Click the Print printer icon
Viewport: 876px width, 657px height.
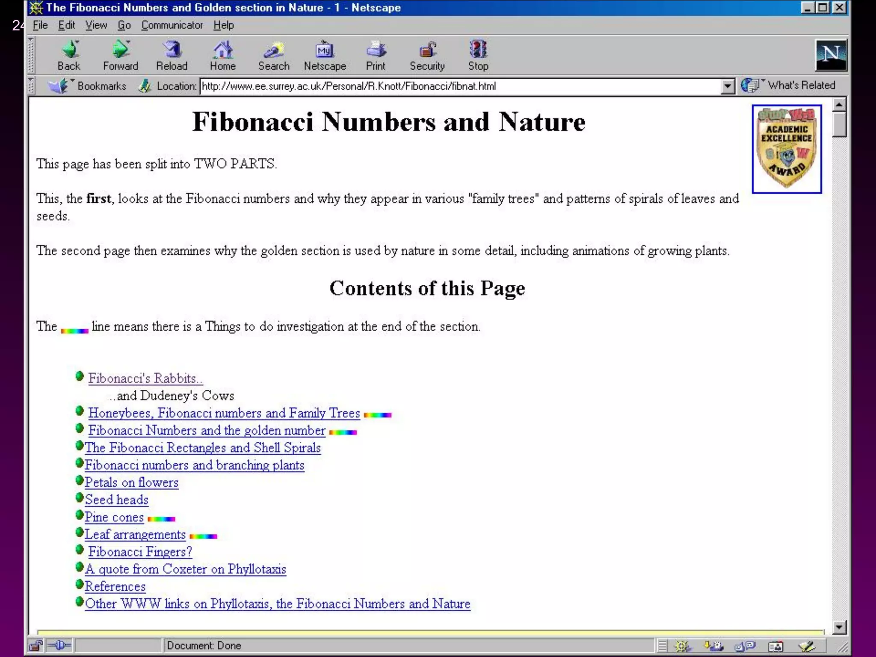(x=376, y=50)
